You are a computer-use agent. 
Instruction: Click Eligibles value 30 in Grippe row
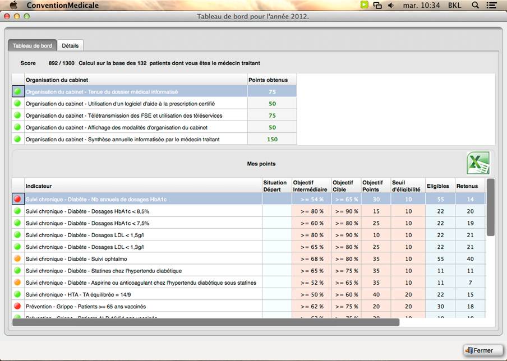[x=440, y=307]
